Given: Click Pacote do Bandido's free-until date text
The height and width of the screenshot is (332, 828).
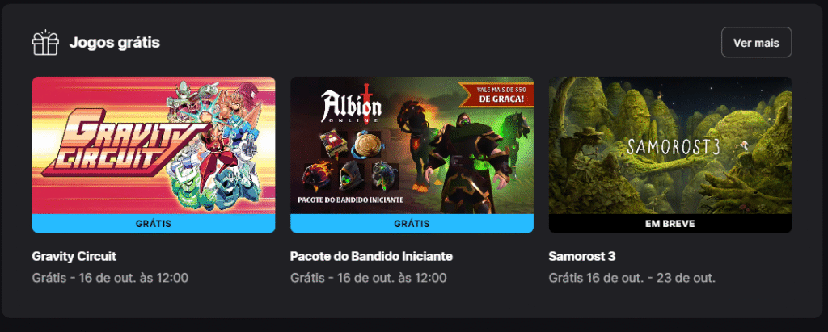Looking at the screenshot, I should click(x=368, y=278).
